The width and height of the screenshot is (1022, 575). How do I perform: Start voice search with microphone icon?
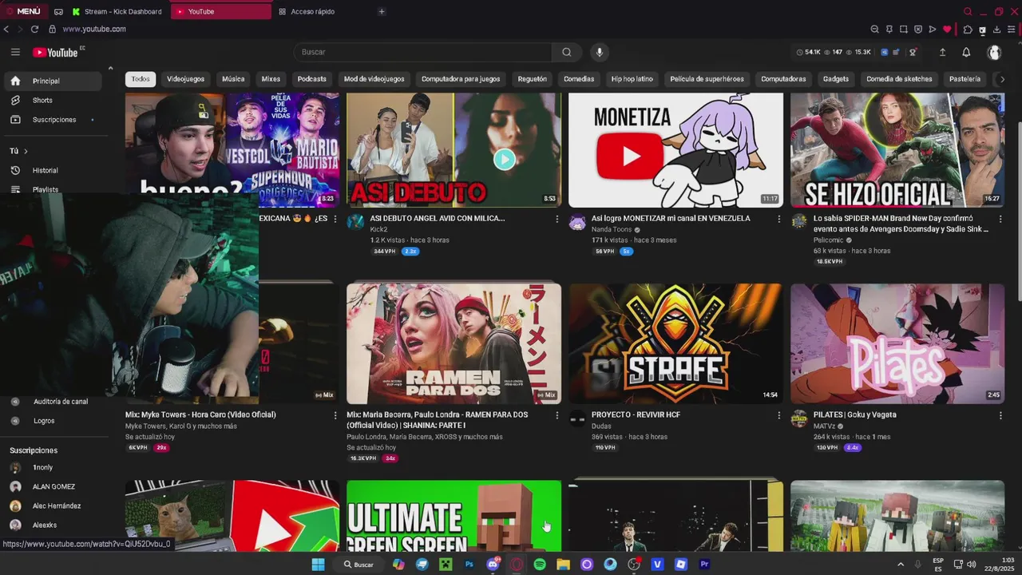(x=599, y=52)
